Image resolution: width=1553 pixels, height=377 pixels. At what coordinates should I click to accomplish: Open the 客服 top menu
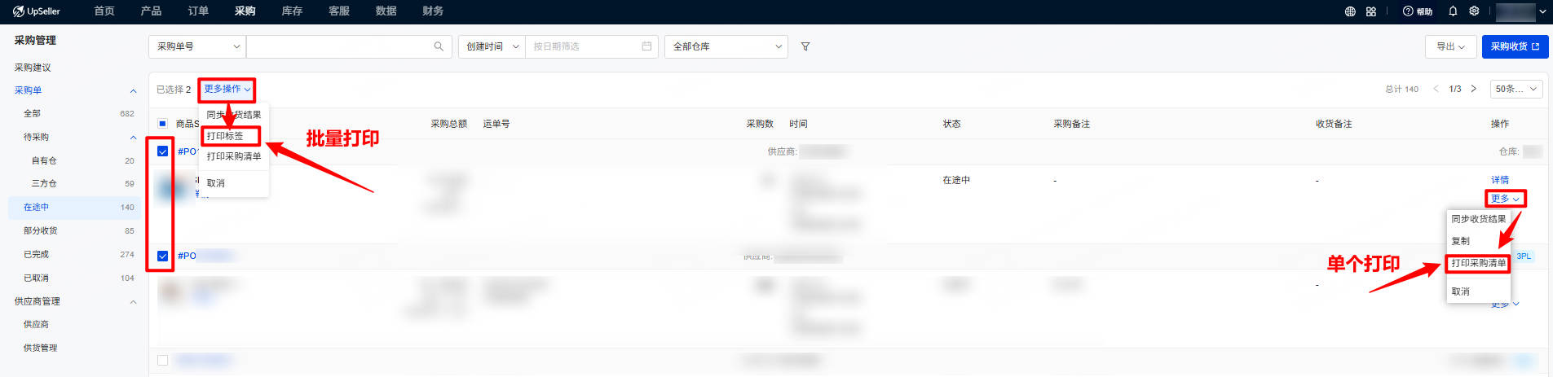[339, 11]
